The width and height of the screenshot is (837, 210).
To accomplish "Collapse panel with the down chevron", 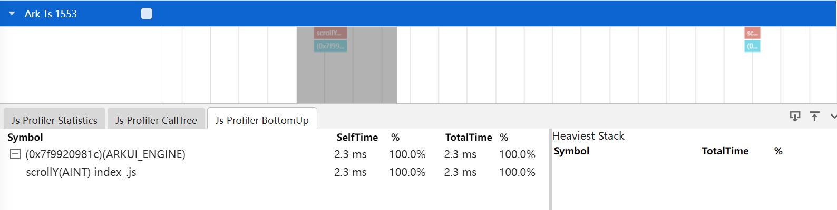I will click(833, 116).
